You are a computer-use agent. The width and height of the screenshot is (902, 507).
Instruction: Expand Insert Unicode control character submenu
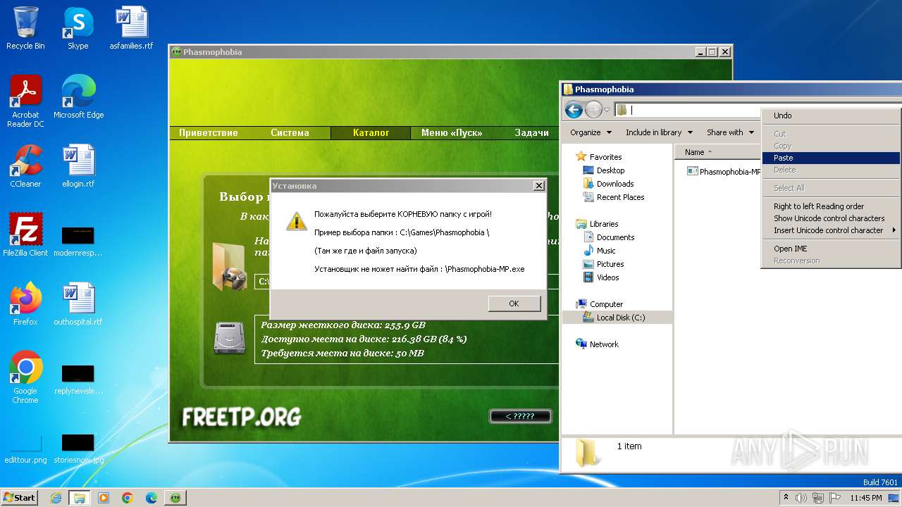(x=831, y=230)
